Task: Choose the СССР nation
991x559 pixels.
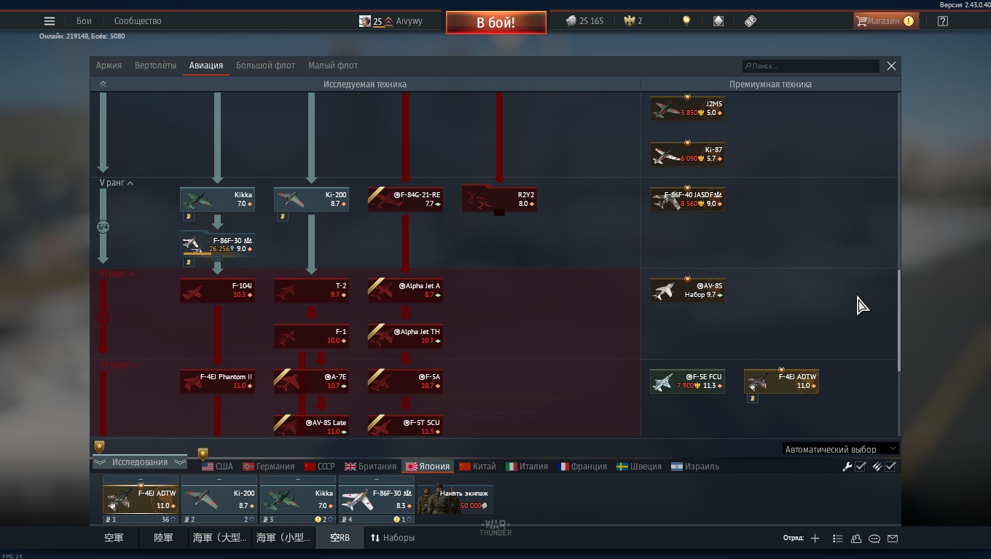Action: pyautogui.click(x=319, y=467)
